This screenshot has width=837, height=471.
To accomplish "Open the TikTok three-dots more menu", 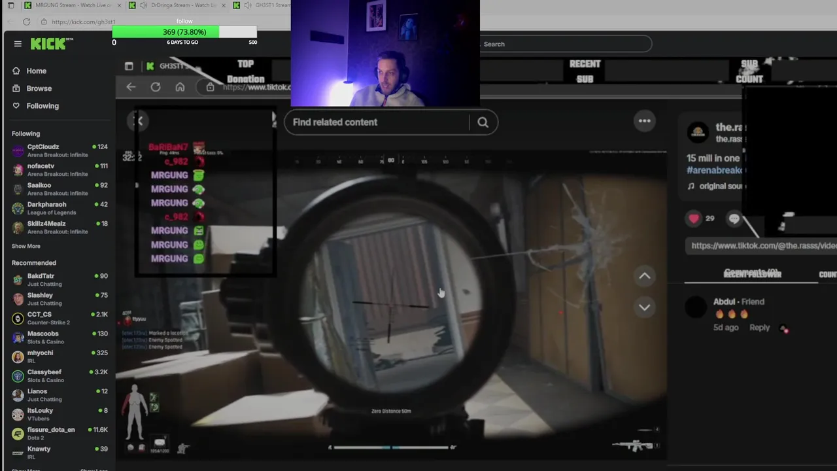I will [x=645, y=120].
